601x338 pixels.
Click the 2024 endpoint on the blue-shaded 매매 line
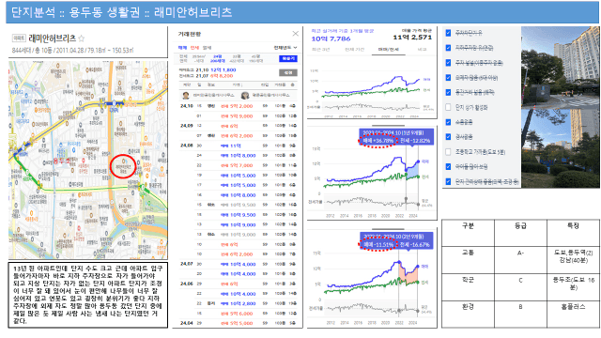coord(418,161)
